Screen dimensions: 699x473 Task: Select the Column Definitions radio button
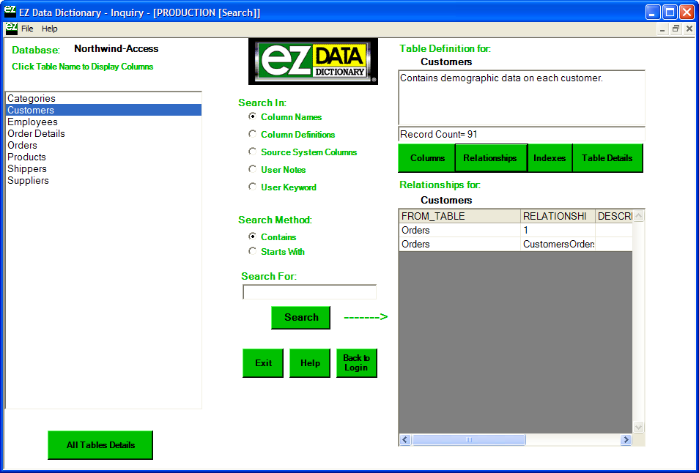click(253, 134)
